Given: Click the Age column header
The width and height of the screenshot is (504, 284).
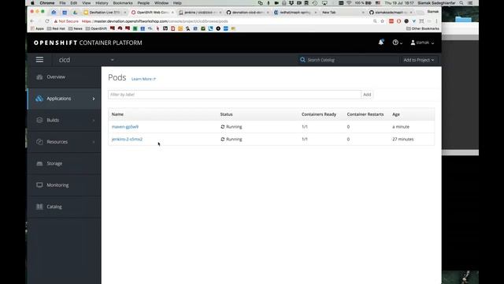Looking at the screenshot, I should click(396, 114).
